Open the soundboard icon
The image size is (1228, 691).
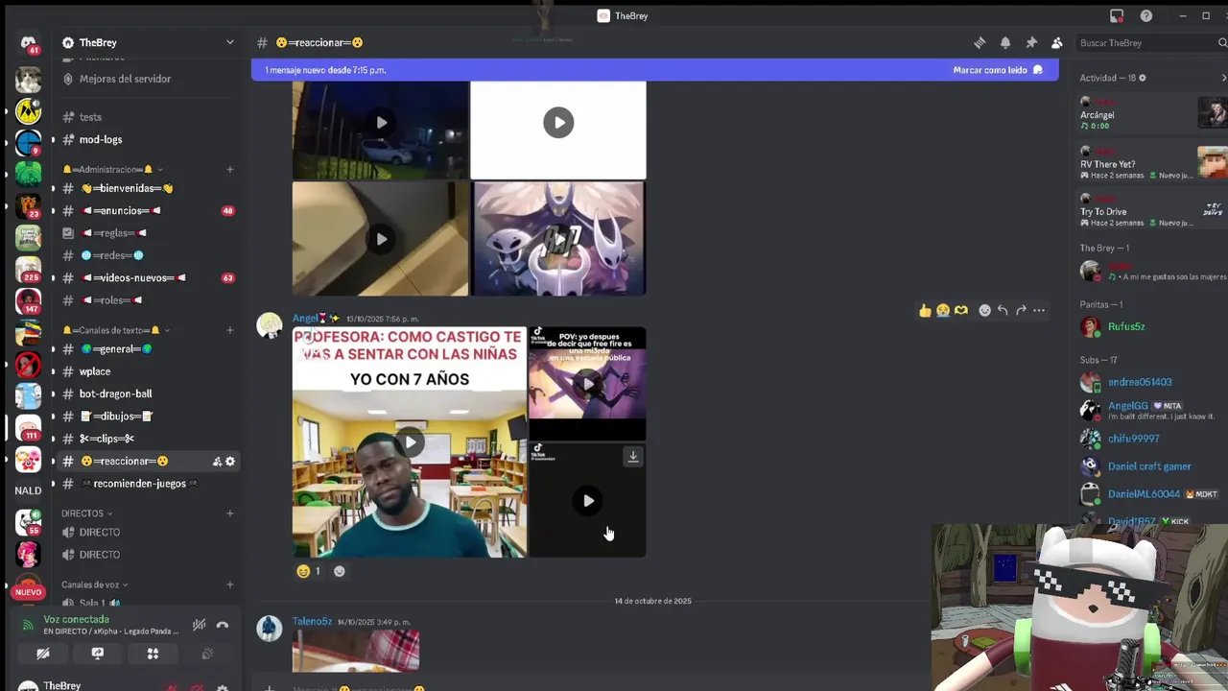click(x=207, y=654)
